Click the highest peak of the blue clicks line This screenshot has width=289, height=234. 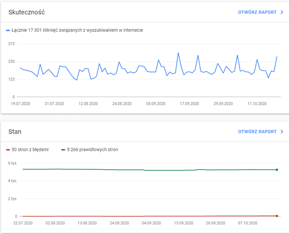pos(178,53)
